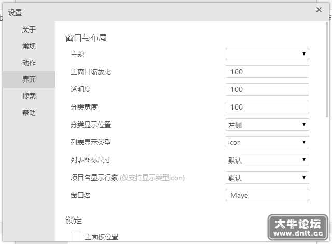Image resolution: width=332 pixels, height=244 pixels.
Task: Go to the 搜索 settings page
Action: [29, 96]
